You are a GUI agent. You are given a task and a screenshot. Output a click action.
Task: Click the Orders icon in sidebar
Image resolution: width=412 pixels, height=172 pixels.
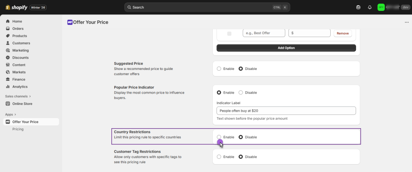(8, 29)
